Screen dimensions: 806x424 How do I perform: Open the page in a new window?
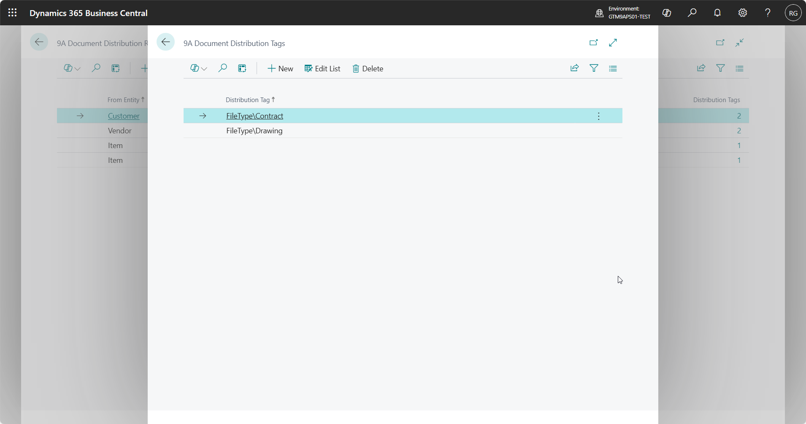pyautogui.click(x=593, y=43)
